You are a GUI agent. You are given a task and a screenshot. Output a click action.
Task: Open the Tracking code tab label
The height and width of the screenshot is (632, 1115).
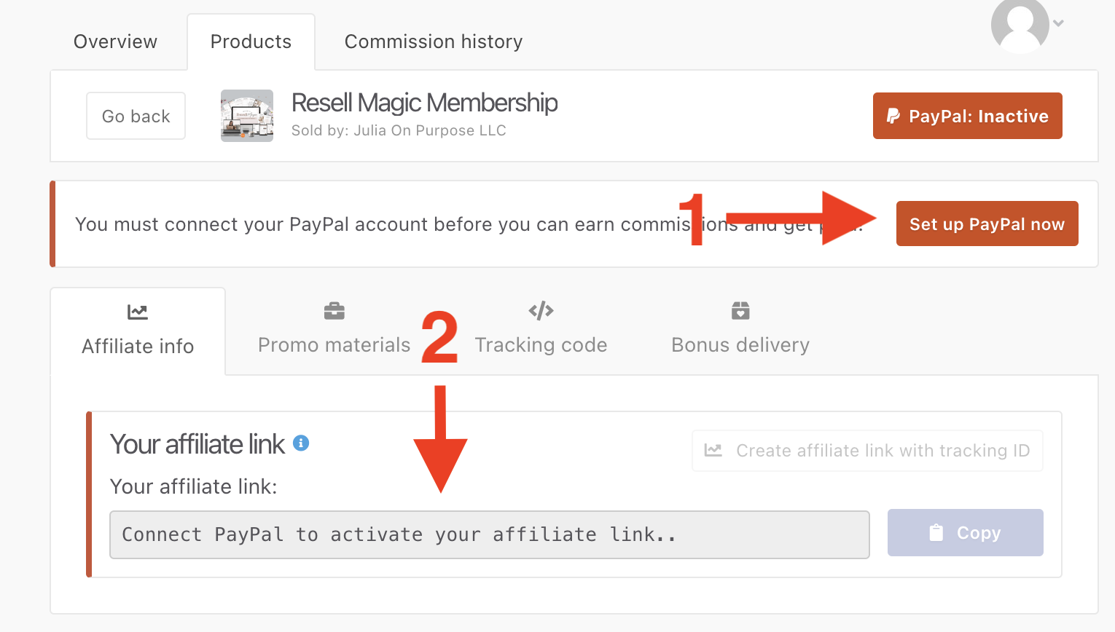coord(541,345)
